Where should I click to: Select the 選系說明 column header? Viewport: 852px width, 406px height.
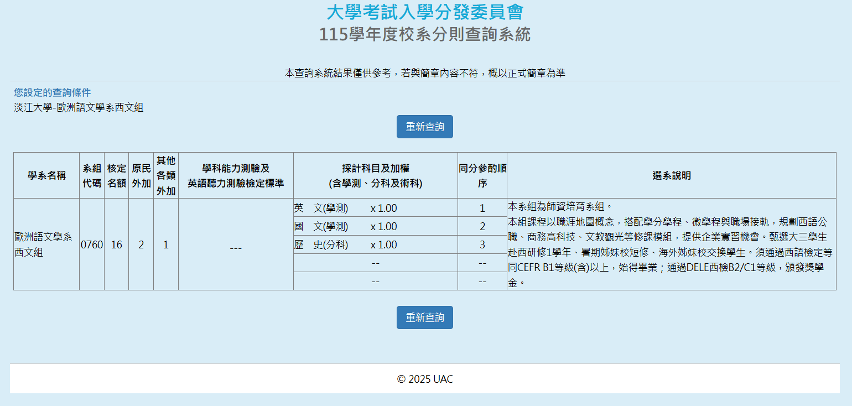[x=671, y=175]
